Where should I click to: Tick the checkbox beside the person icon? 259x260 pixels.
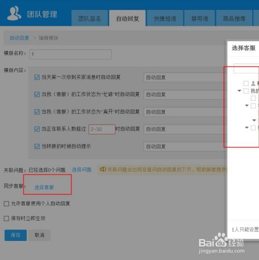[x=246, y=83]
